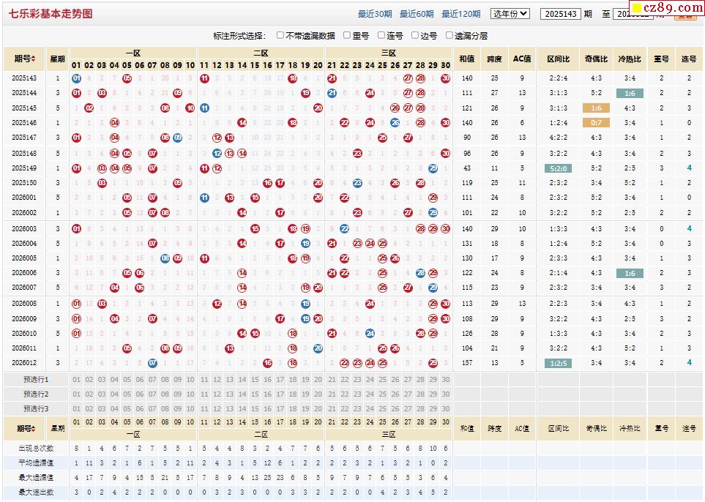Click the sort arrows beside 期号 in bottom header
705x502 pixels.
[x=34, y=429]
